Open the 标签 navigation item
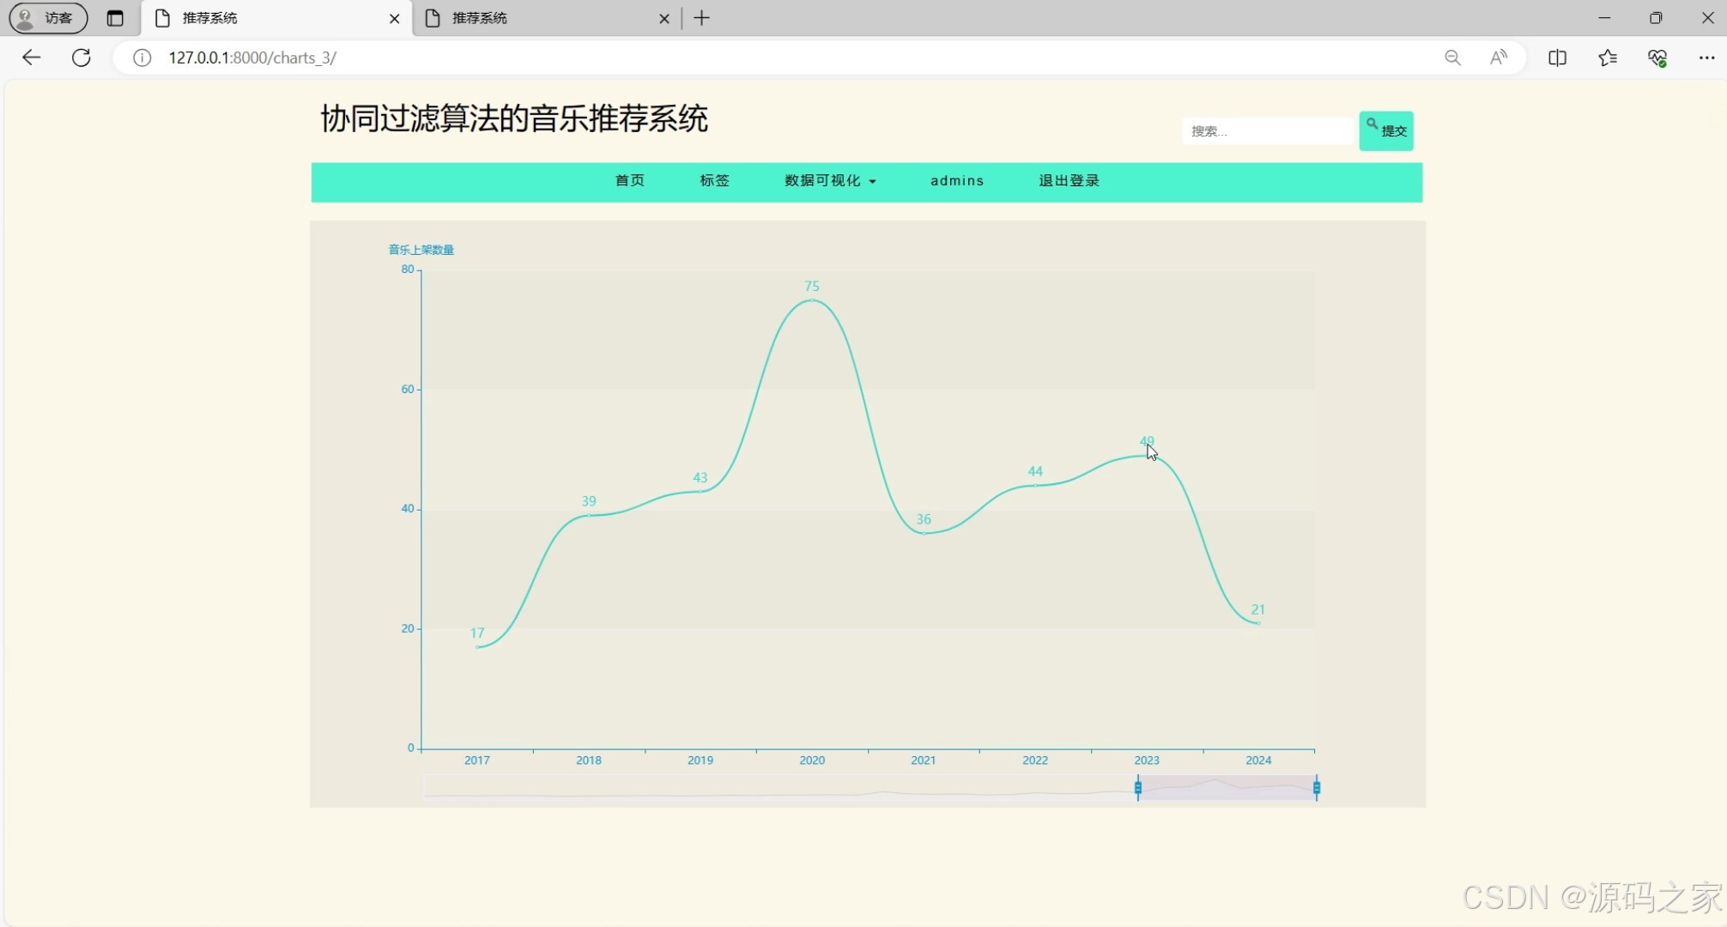This screenshot has width=1727, height=927. 714,181
